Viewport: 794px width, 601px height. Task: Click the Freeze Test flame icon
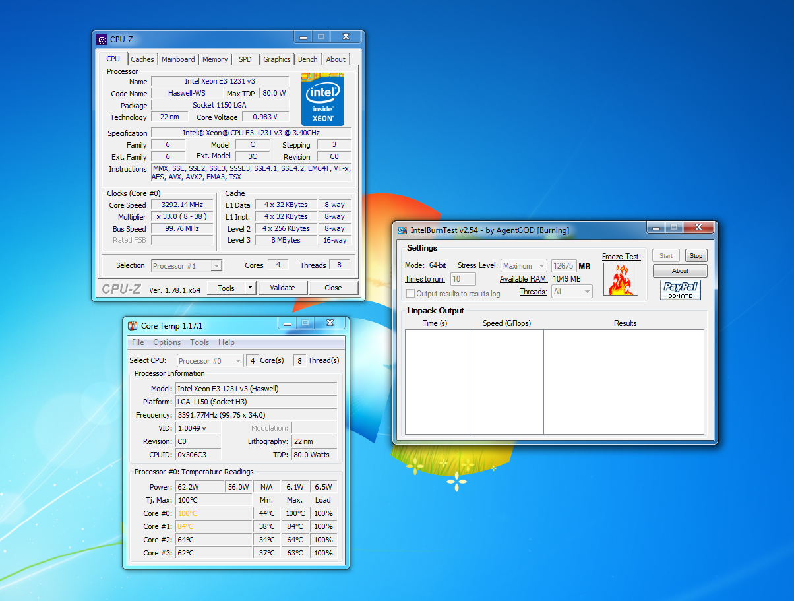[621, 279]
